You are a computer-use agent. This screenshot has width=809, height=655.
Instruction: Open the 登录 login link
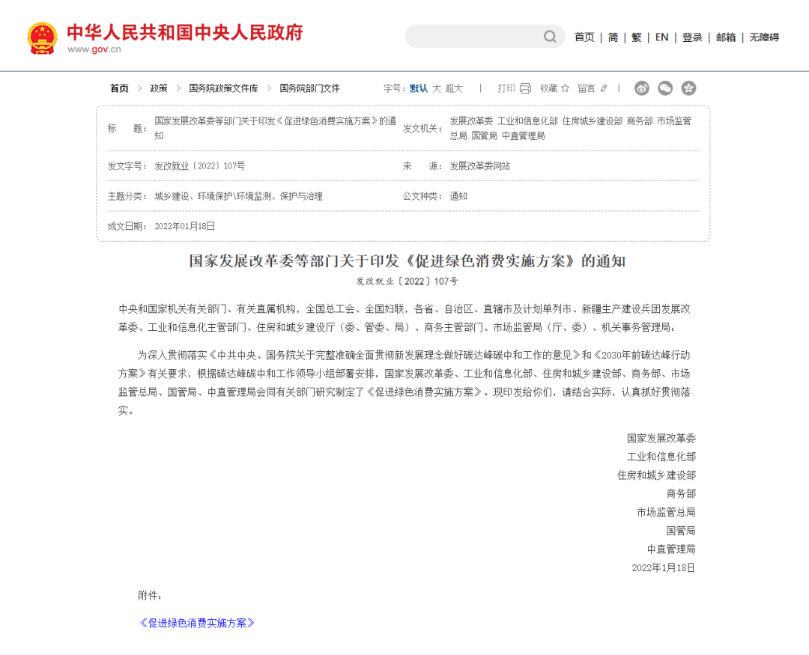(692, 37)
